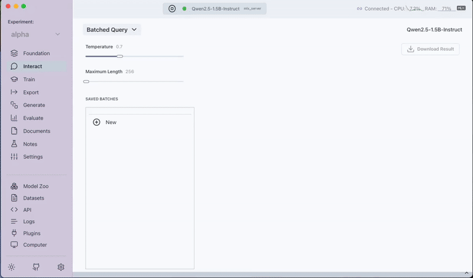
Task: Go to Plugins section
Action: coord(32,233)
